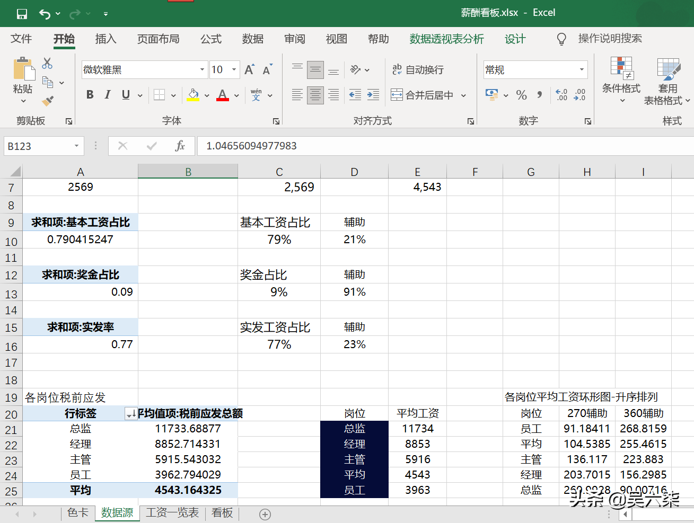This screenshot has height=523, width=694.
Task: Apply accounting number format icon
Action: tap(491, 95)
